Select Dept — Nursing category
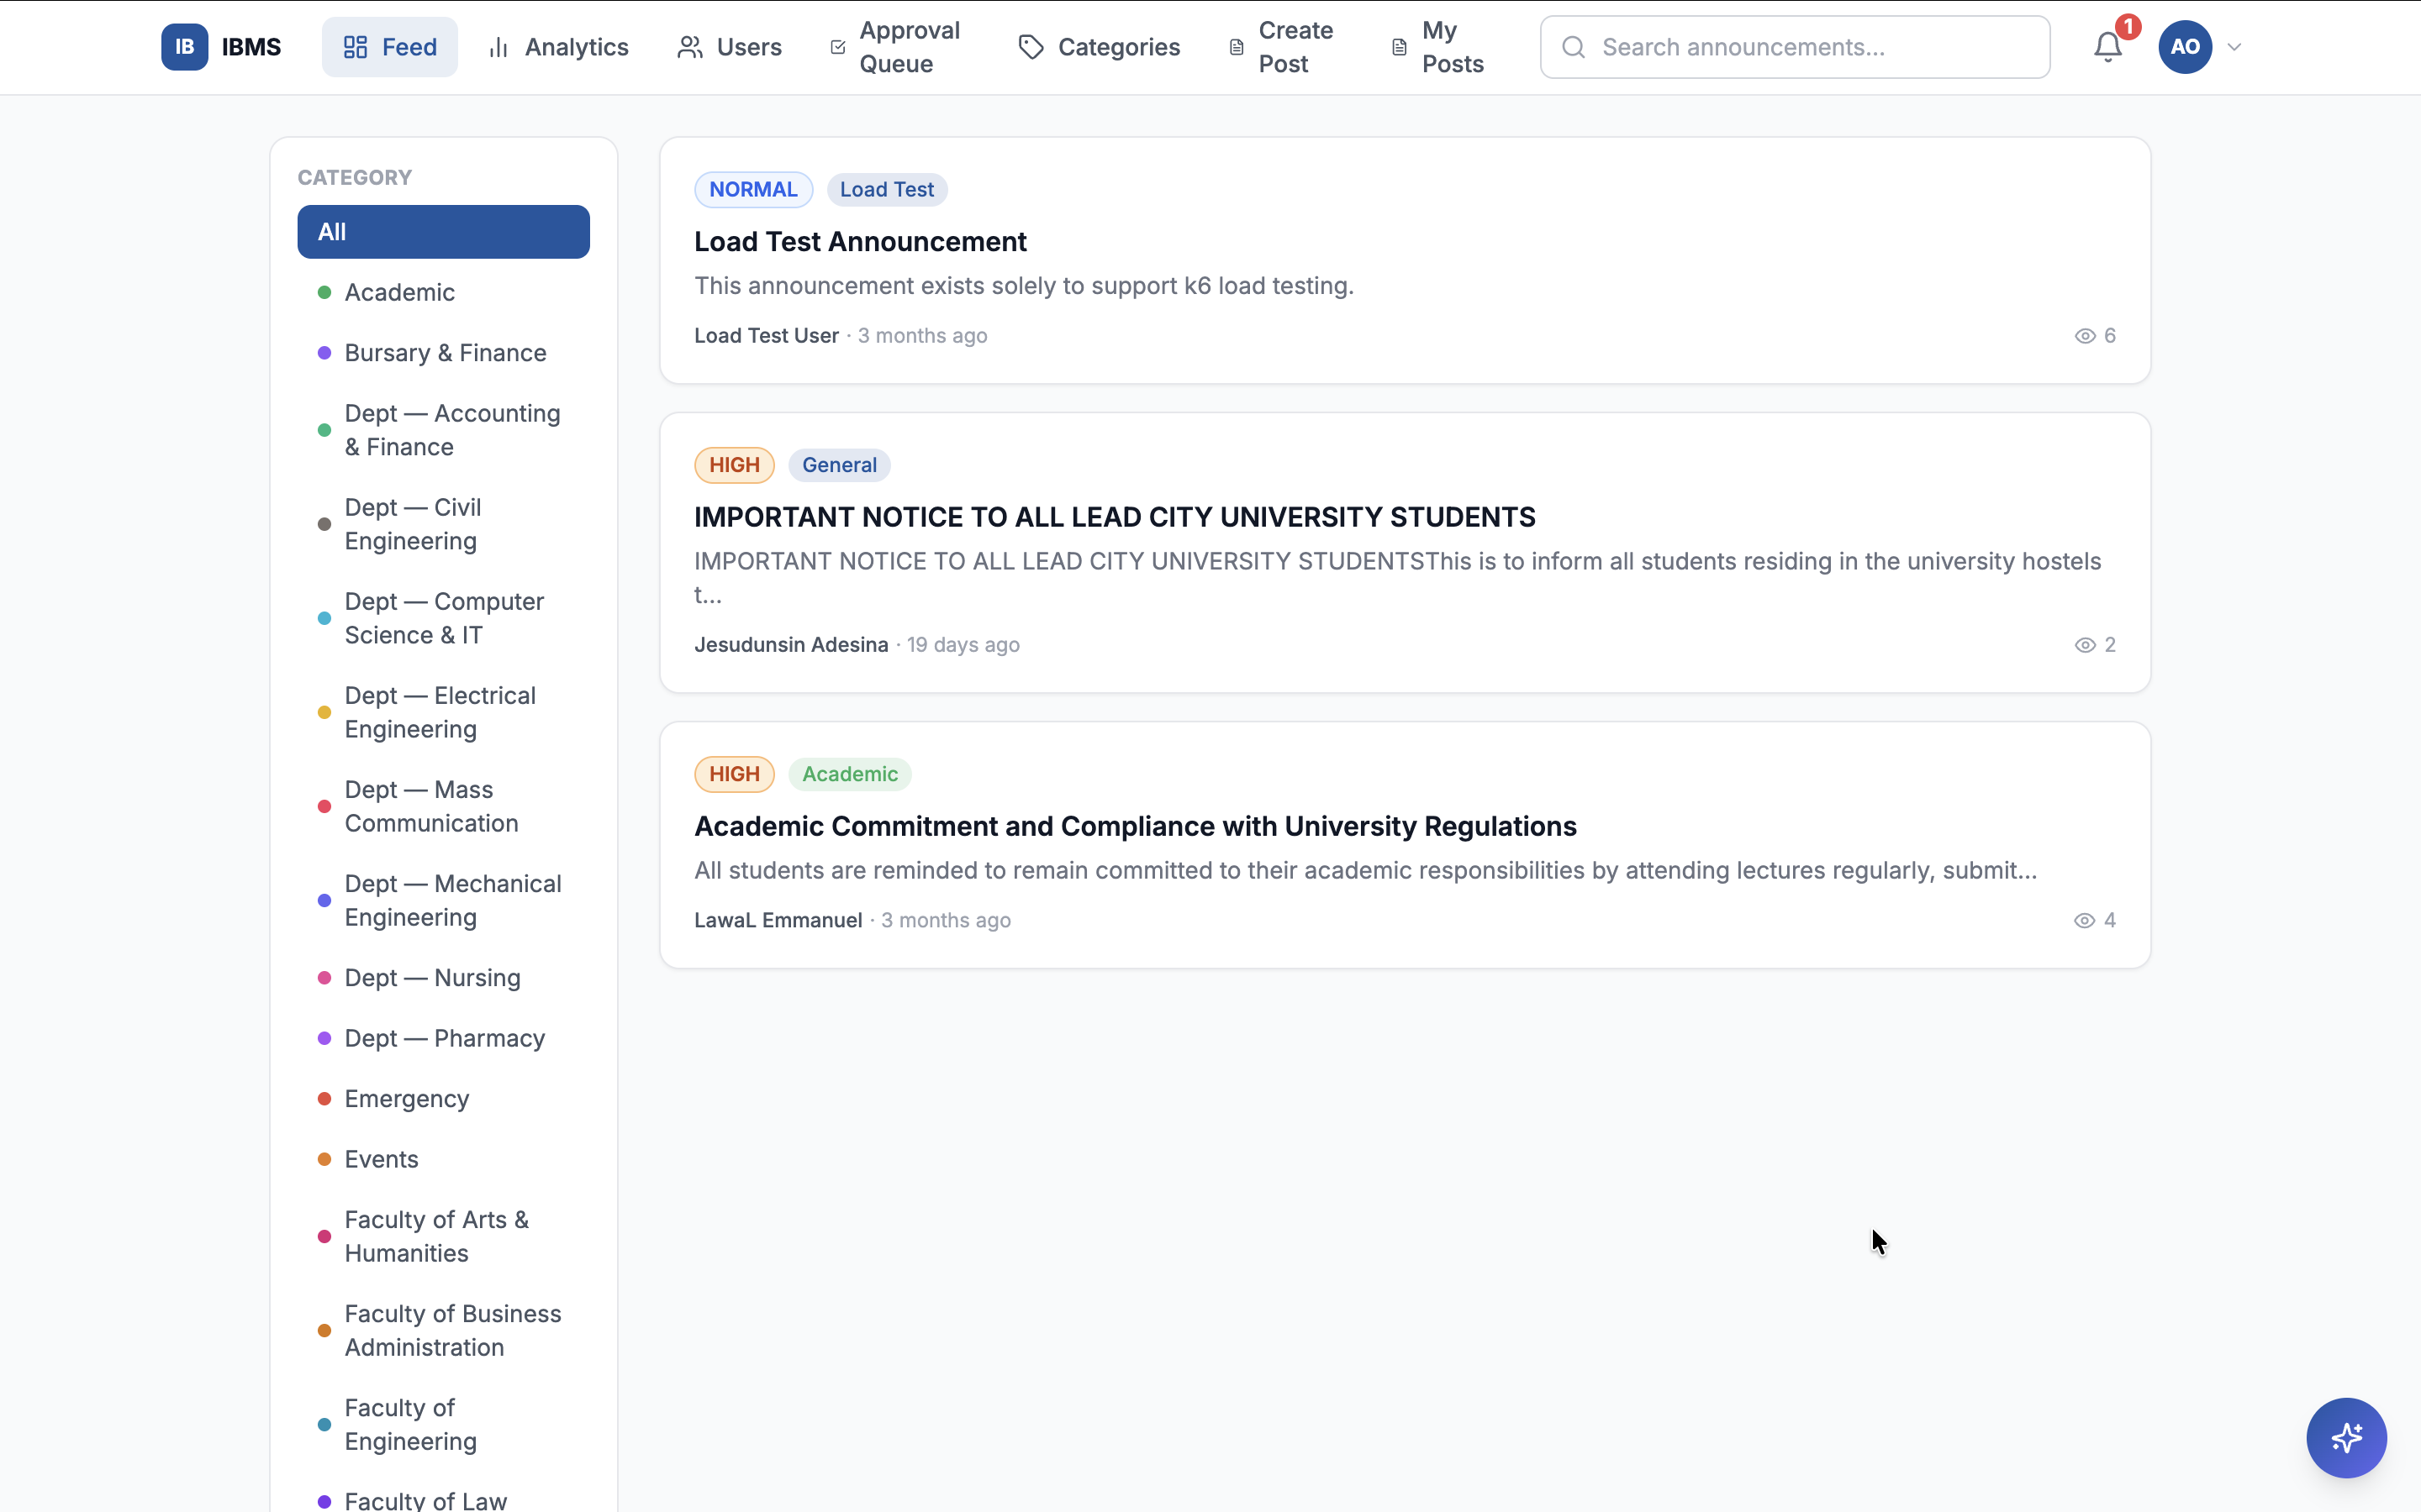Screen dimensions: 2421x1512 click(443, 978)
